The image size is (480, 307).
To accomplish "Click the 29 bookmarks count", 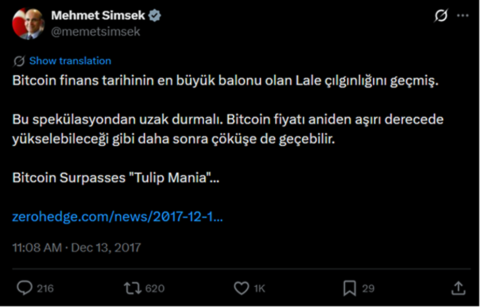I will [x=368, y=288].
